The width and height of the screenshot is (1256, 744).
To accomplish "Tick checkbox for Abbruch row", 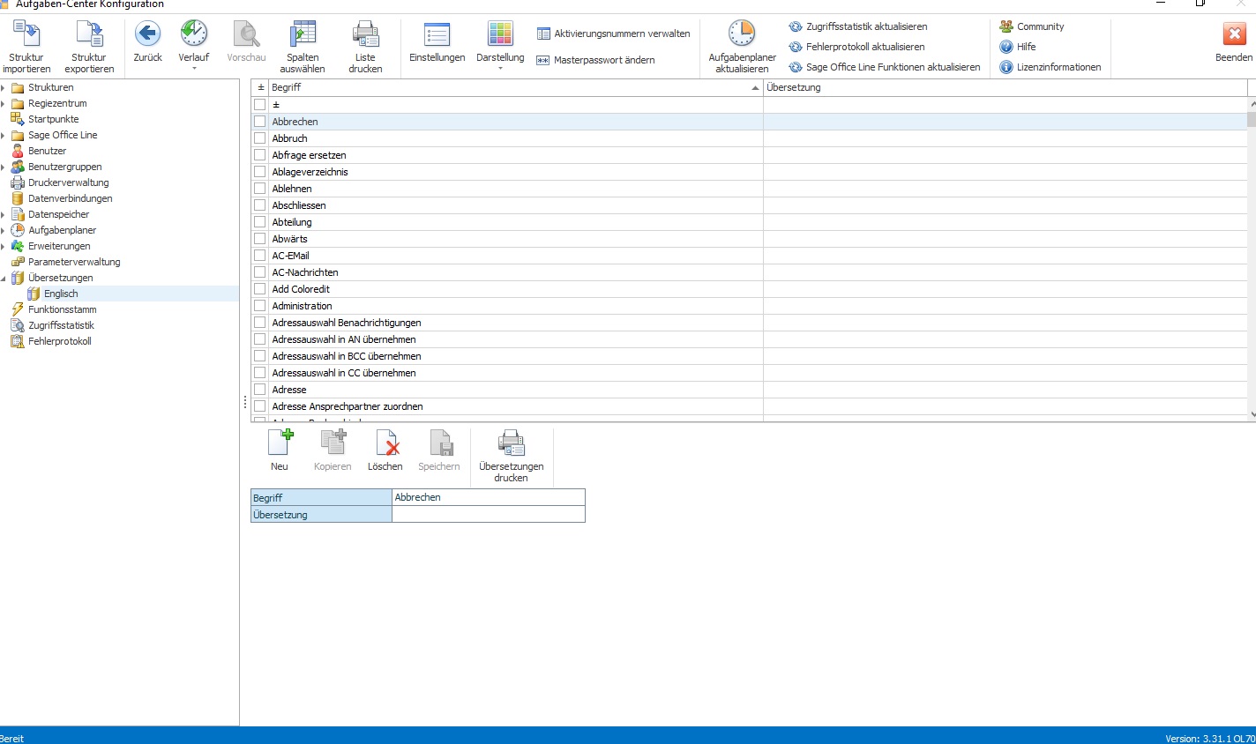I will [x=260, y=138].
